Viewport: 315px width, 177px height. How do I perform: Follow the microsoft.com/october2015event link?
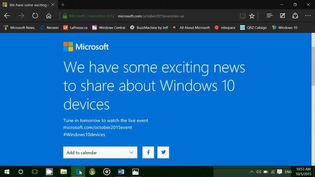(97, 127)
